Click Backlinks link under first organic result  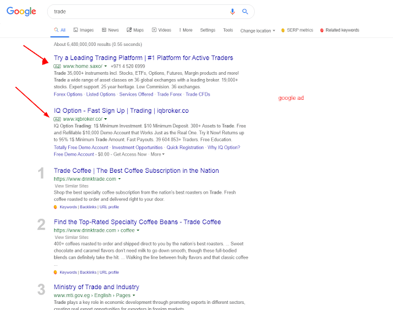88,207
